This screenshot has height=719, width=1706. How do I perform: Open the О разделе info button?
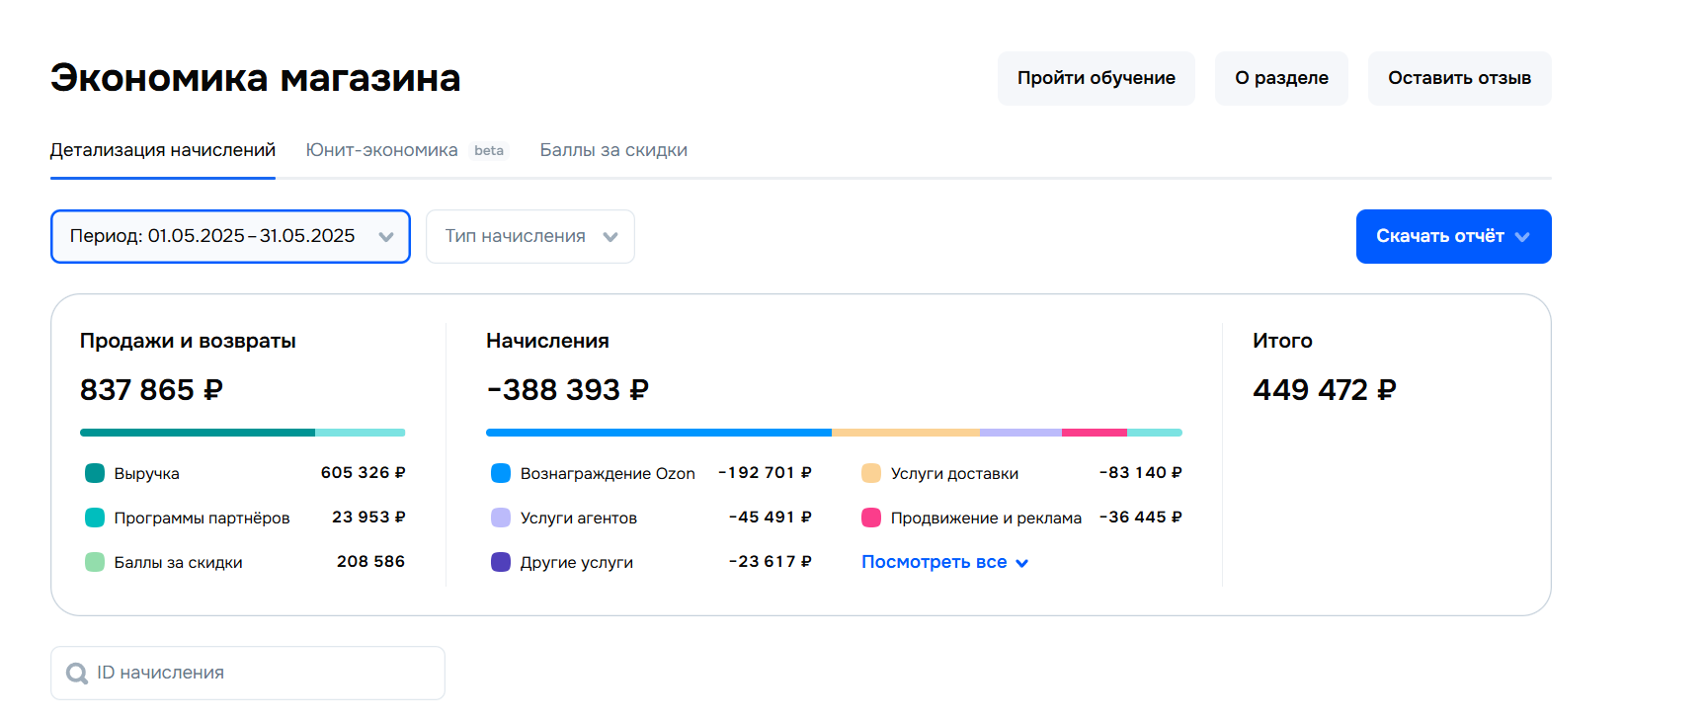[x=1281, y=78]
